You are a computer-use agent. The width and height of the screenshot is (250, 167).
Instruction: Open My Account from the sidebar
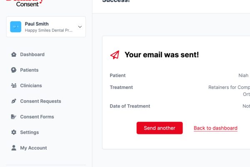[x=33, y=148]
